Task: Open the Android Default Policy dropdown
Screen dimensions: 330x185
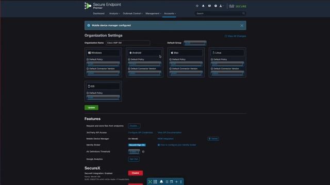Action: click(144, 64)
